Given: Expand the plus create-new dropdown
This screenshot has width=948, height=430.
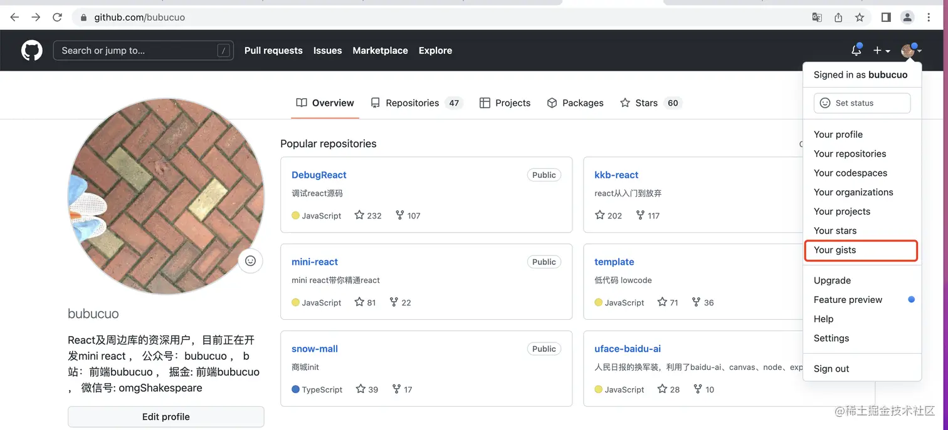Looking at the screenshot, I should click(x=882, y=51).
